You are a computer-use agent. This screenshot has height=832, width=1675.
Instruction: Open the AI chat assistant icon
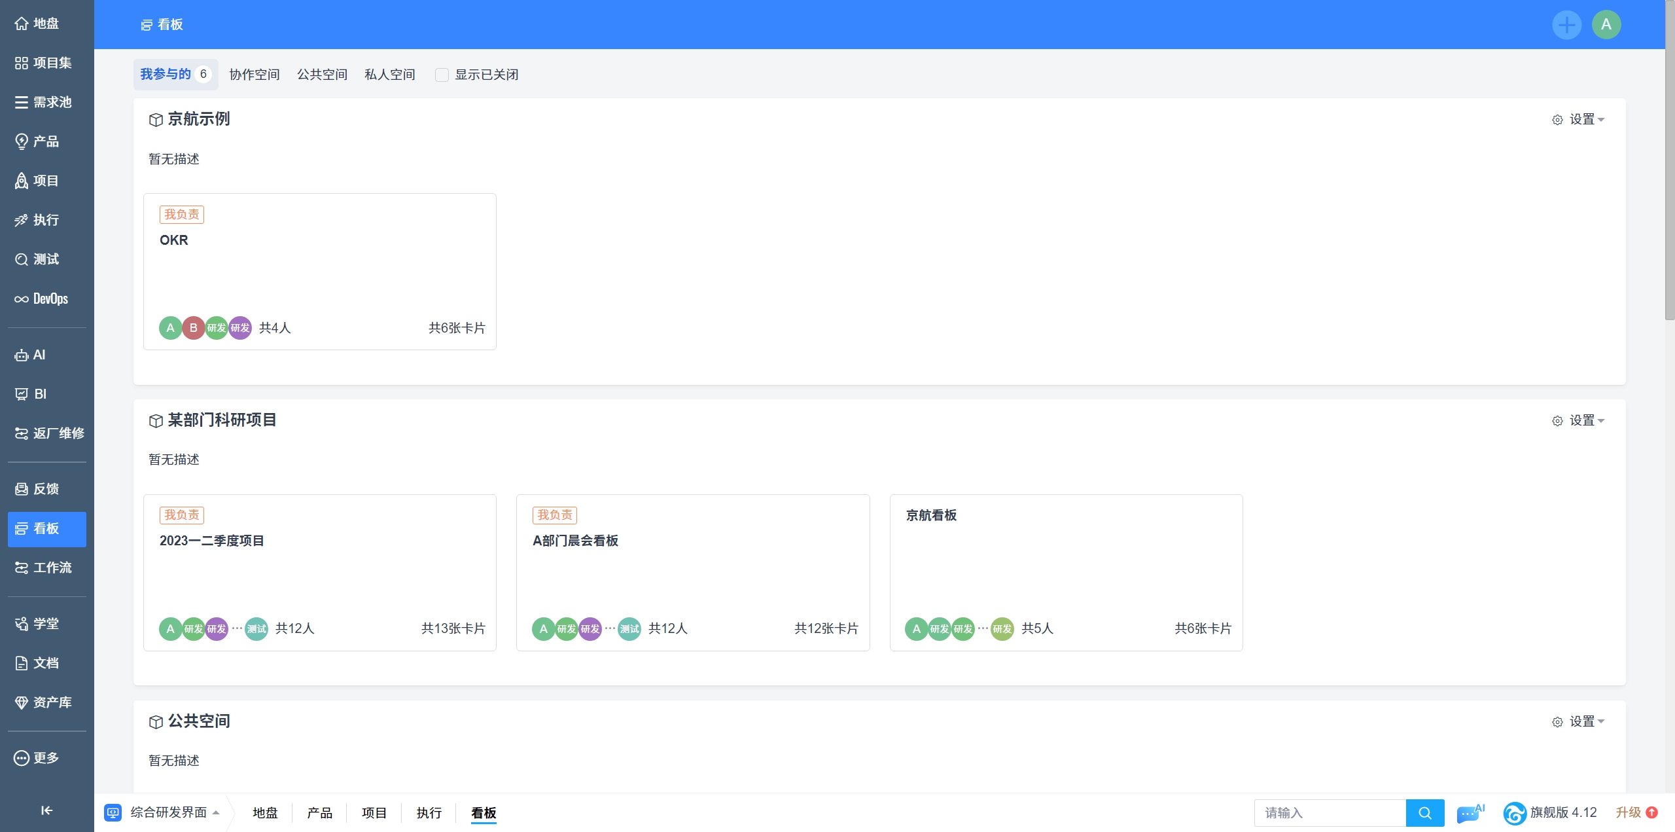1470,813
